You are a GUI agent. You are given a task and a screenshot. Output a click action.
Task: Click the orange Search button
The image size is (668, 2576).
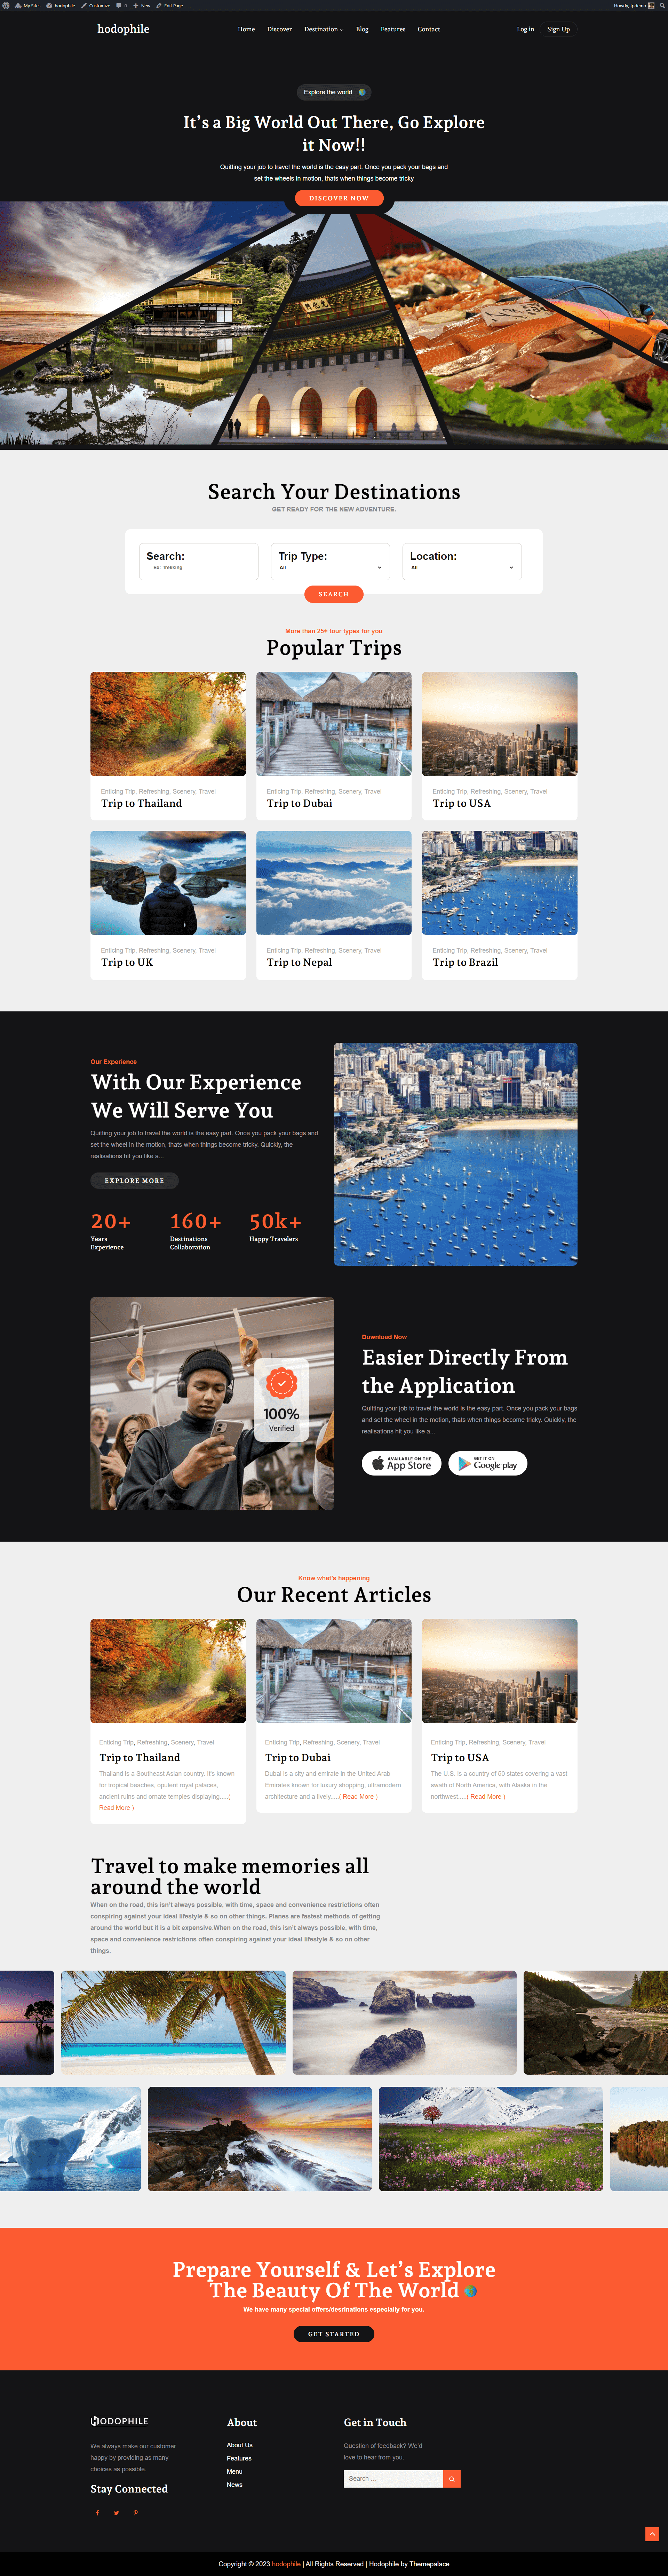(334, 594)
